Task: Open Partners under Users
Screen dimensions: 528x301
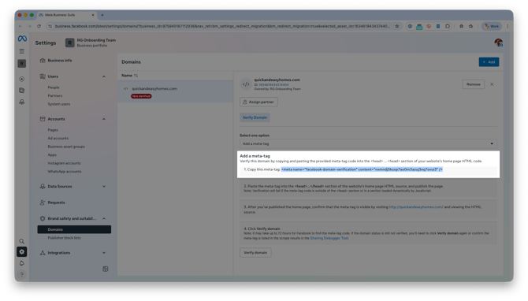Action: [x=55, y=95]
